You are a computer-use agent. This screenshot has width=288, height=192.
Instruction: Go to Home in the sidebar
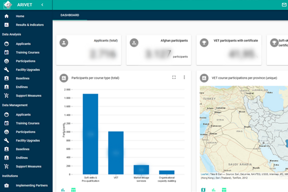click(x=20, y=16)
